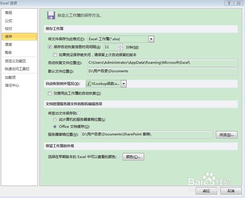Click the 取消 button
The height and width of the screenshot is (198, 245).
coord(231,191)
